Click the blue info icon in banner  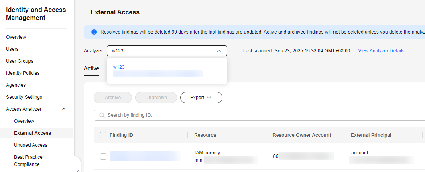tap(94, 32)
